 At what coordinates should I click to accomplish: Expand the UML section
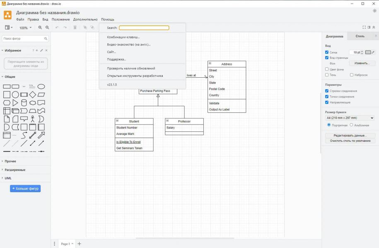tap(2, 178)
